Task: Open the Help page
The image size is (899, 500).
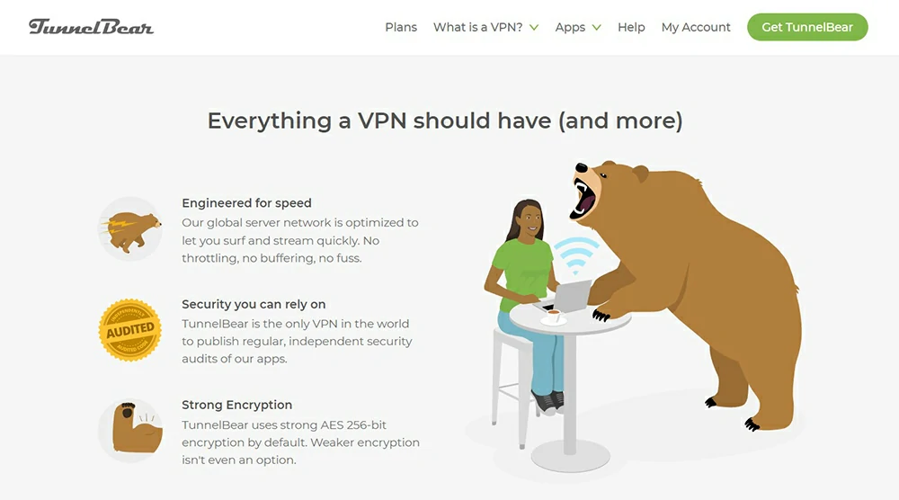Action: tap(631, 27)
